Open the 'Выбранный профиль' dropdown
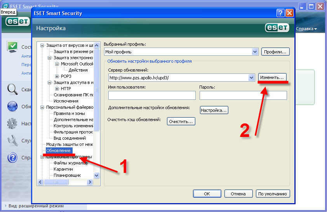Screen dimensions: 327x212 point(255,52)
